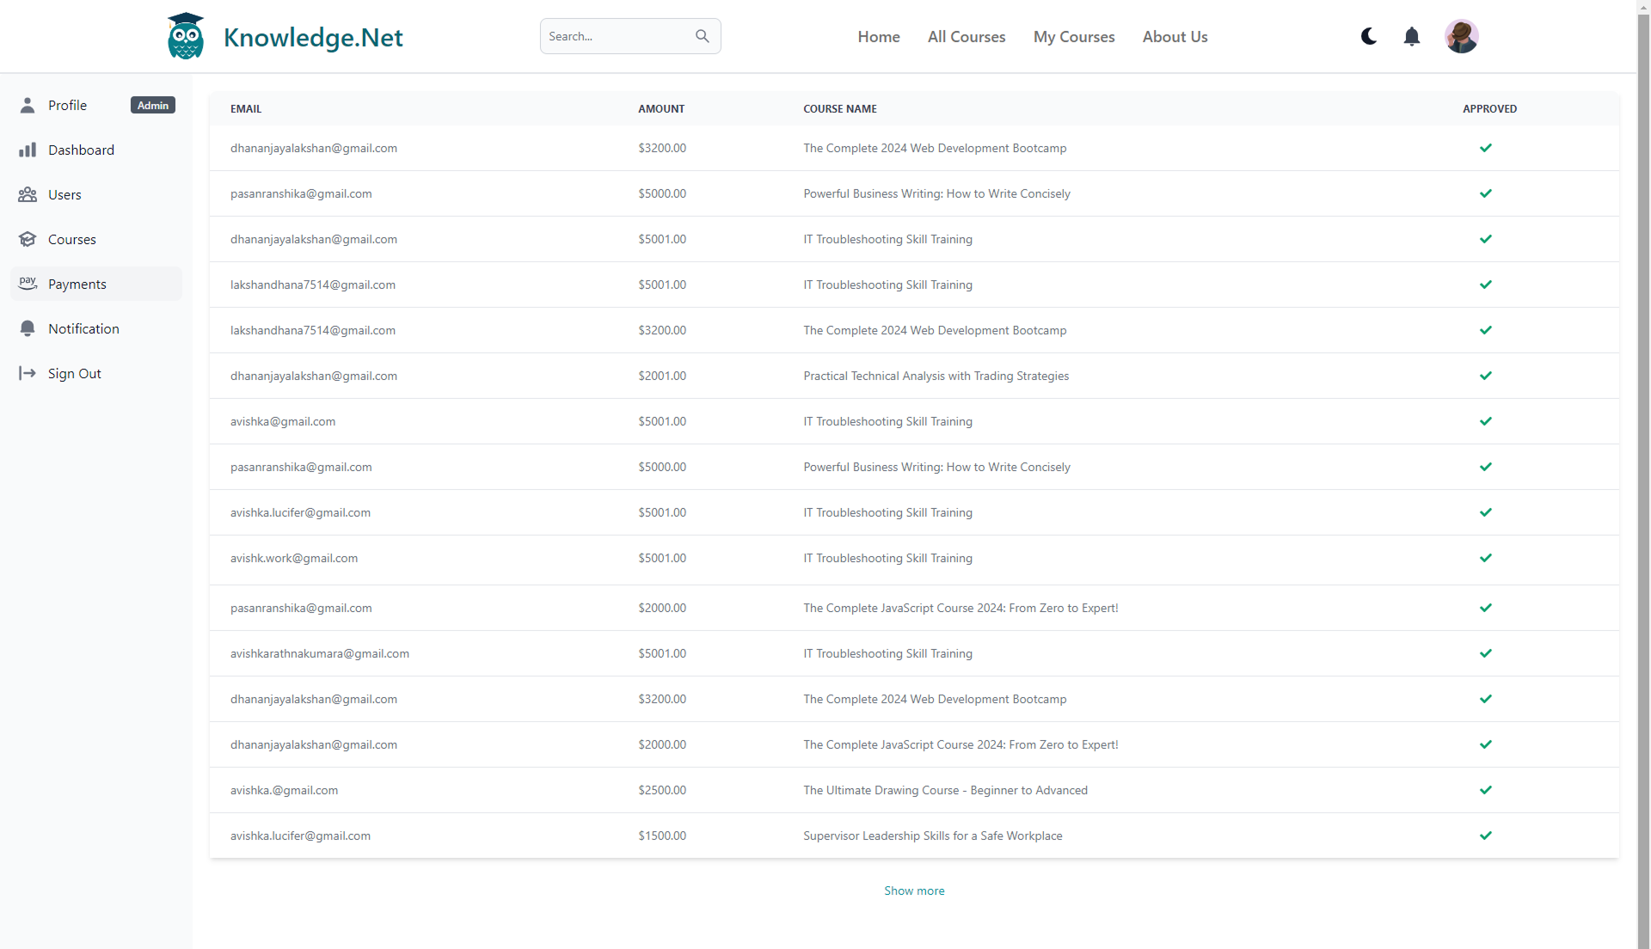Switch to the All Courses page
Viewport: 1651px width, 949px height.
[x=967, y=36]
